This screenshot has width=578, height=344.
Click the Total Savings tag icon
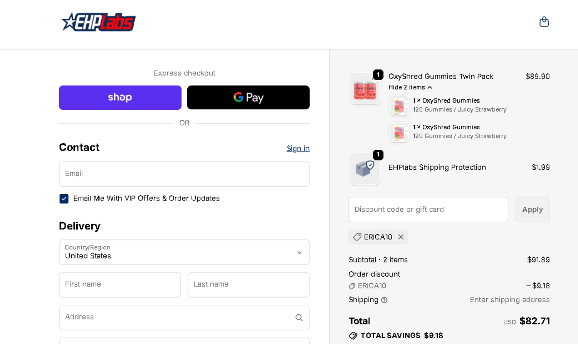coord(353,336)
